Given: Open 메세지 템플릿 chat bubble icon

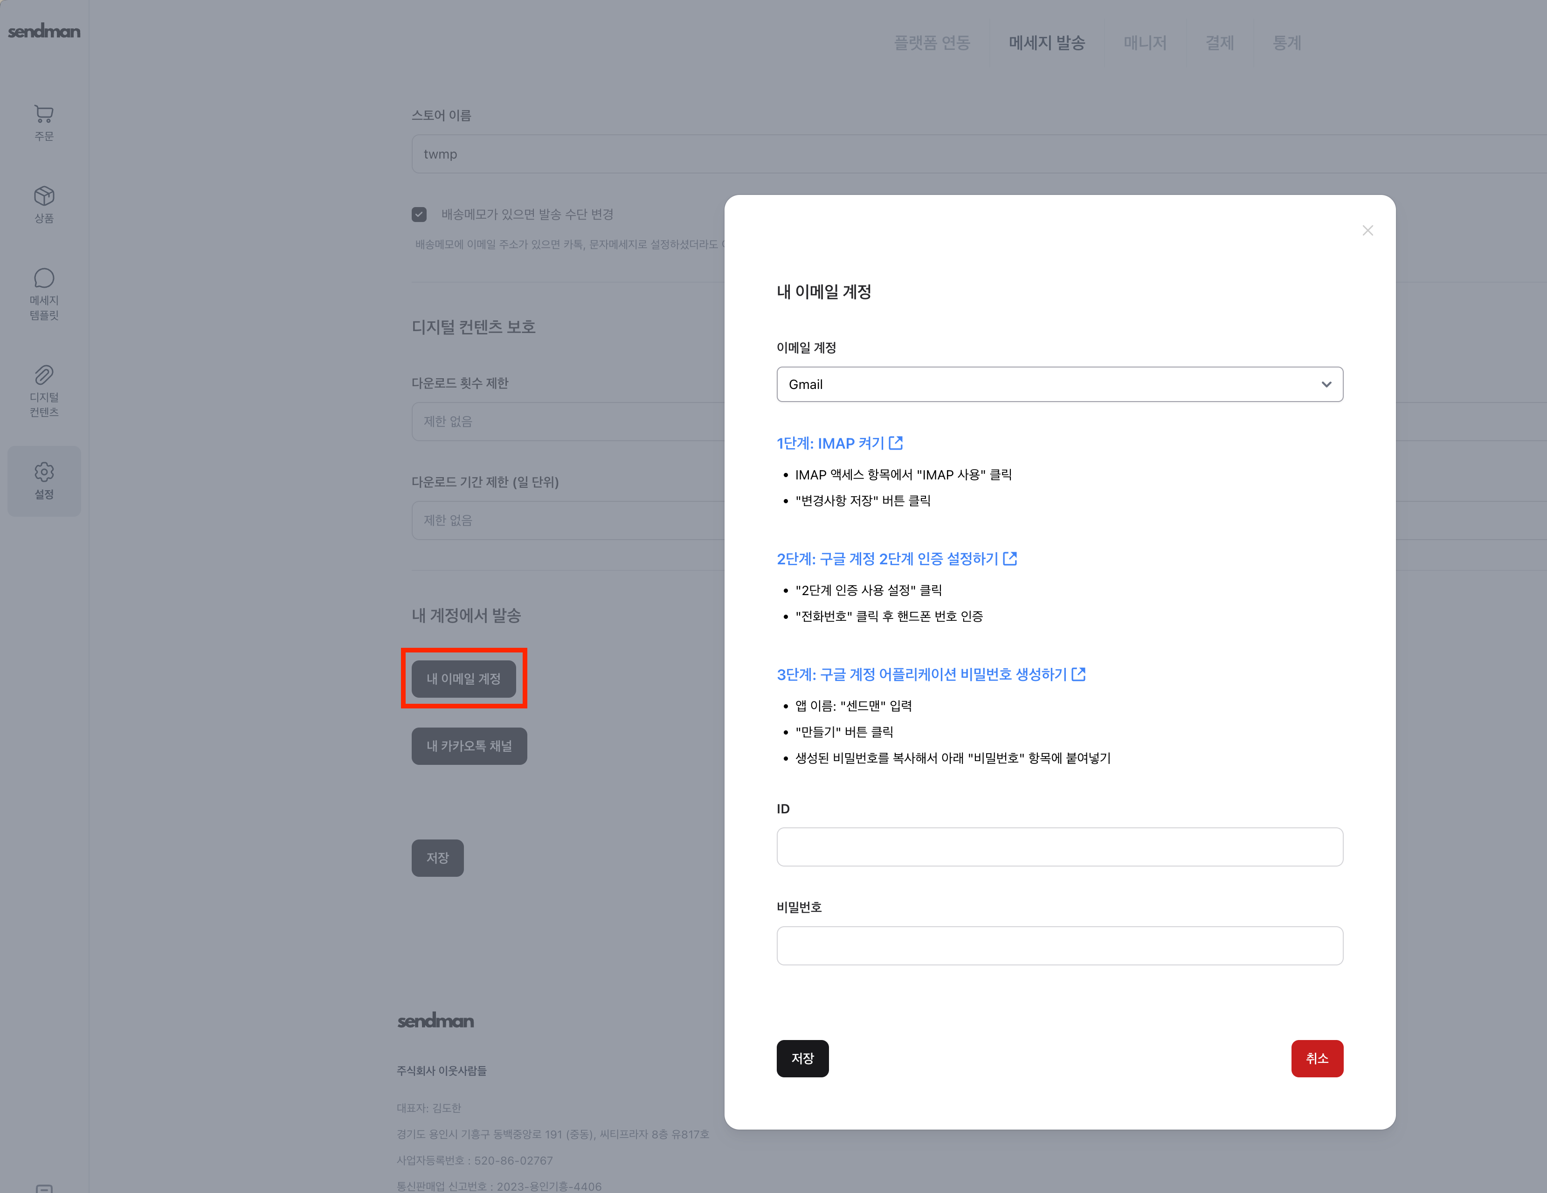Looking at the screenshot, I should [x=44, y=278].
